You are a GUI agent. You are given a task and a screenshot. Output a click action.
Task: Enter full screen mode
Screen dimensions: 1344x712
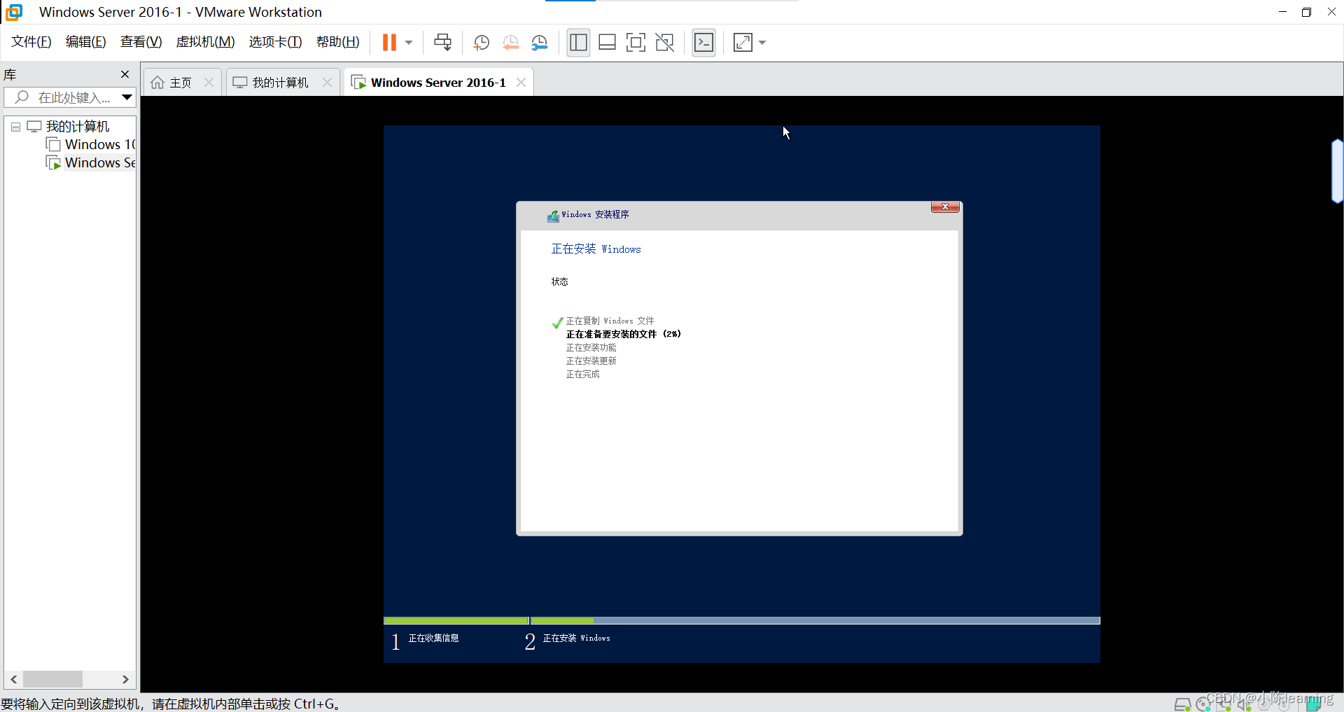pyautogui.click(x=636, y=43)
